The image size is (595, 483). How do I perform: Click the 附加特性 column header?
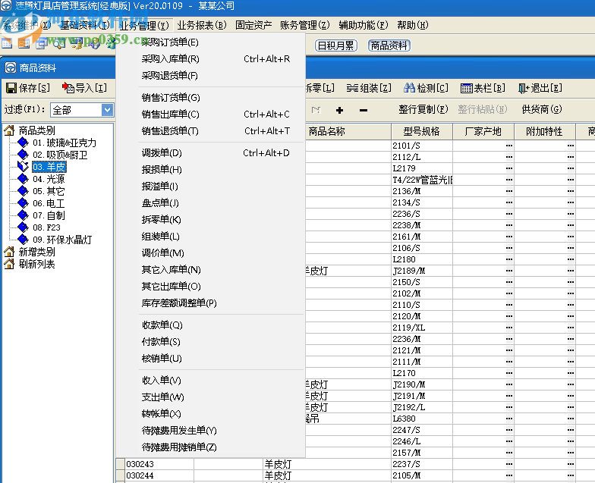[x=545, y=132]
